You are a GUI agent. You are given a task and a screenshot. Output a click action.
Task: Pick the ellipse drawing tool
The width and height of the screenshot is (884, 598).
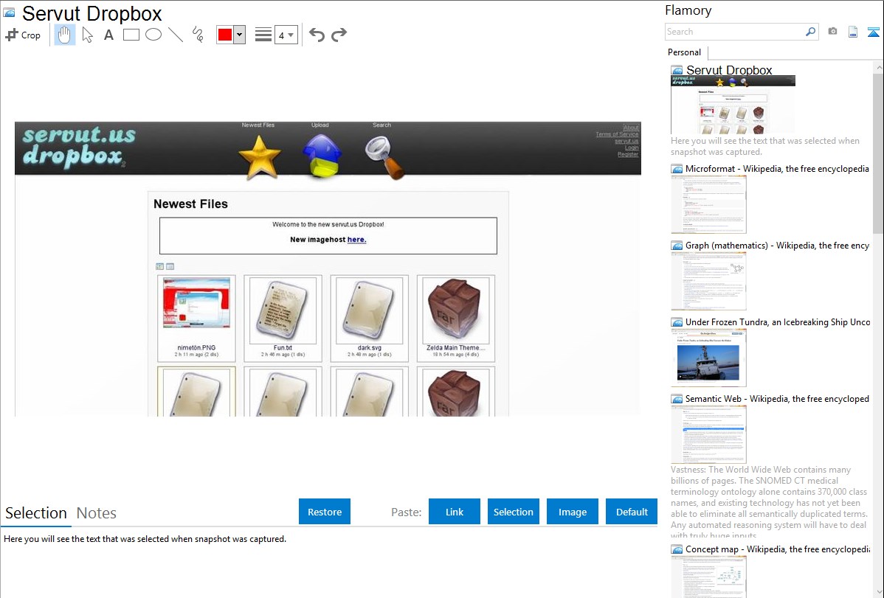153,35
